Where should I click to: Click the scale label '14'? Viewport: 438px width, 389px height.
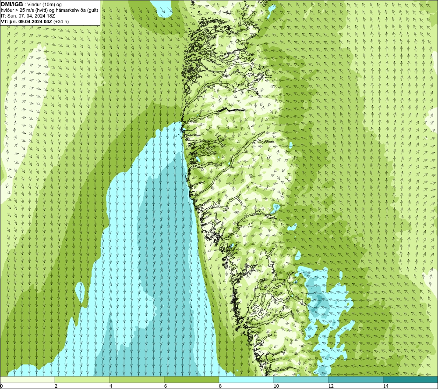(x=385, y=386)
